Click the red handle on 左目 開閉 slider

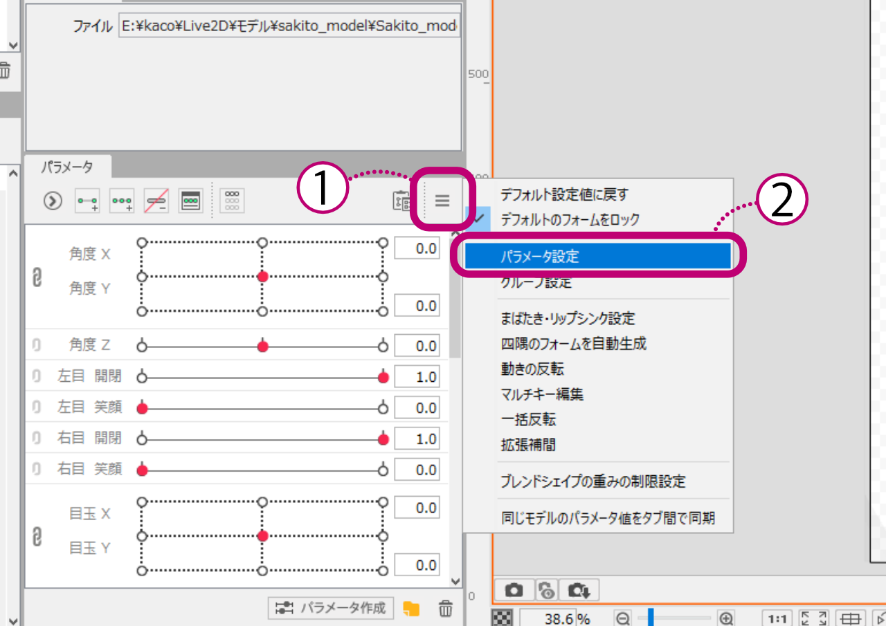[383, 377]
